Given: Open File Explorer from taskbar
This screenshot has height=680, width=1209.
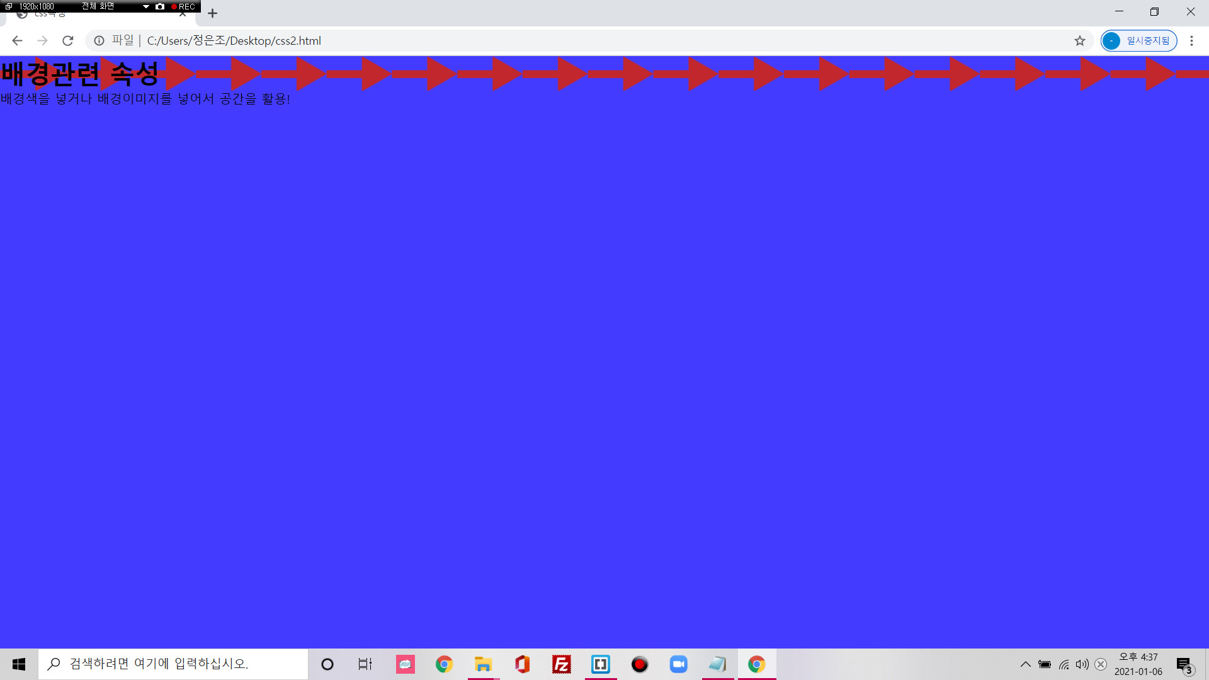Looking at the screenshot, I should point(483,664).
